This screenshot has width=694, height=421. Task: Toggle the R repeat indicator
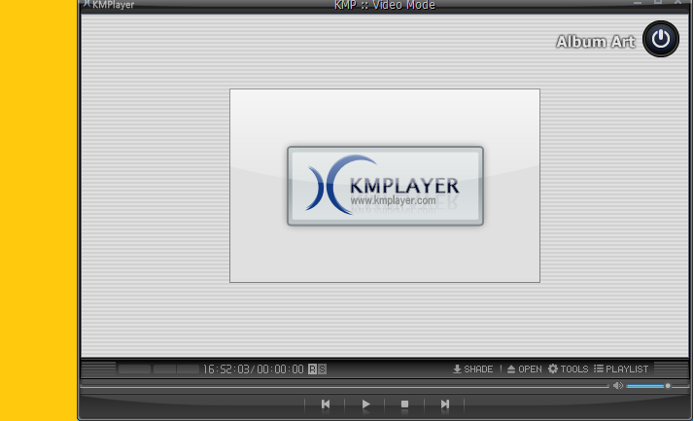tap(312, 368)
